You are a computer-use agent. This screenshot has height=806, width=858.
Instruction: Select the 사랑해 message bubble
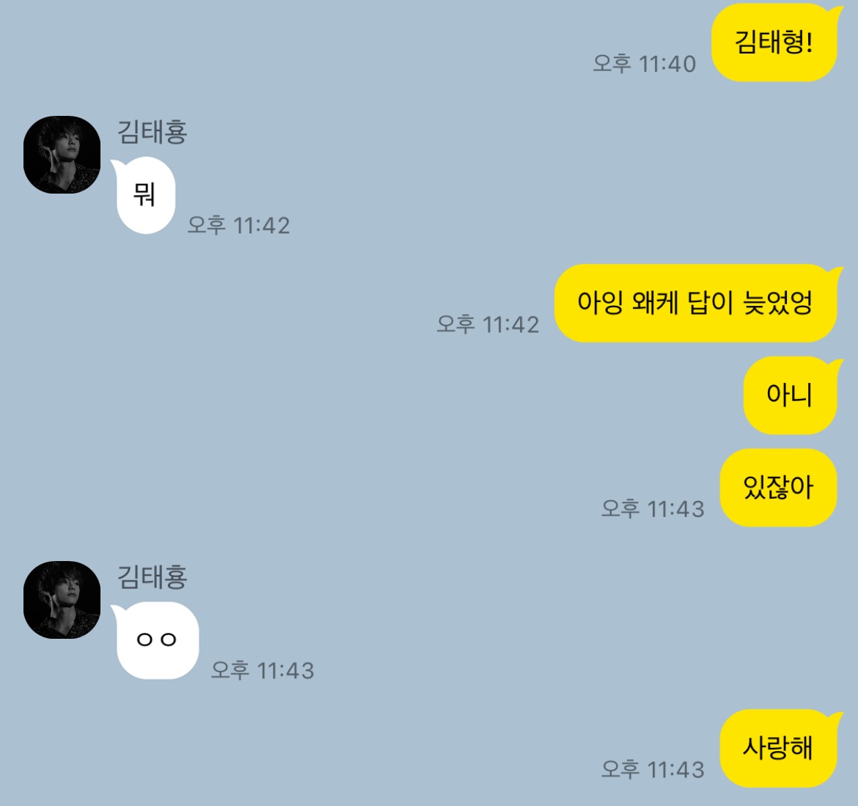[x=779, y=749]
